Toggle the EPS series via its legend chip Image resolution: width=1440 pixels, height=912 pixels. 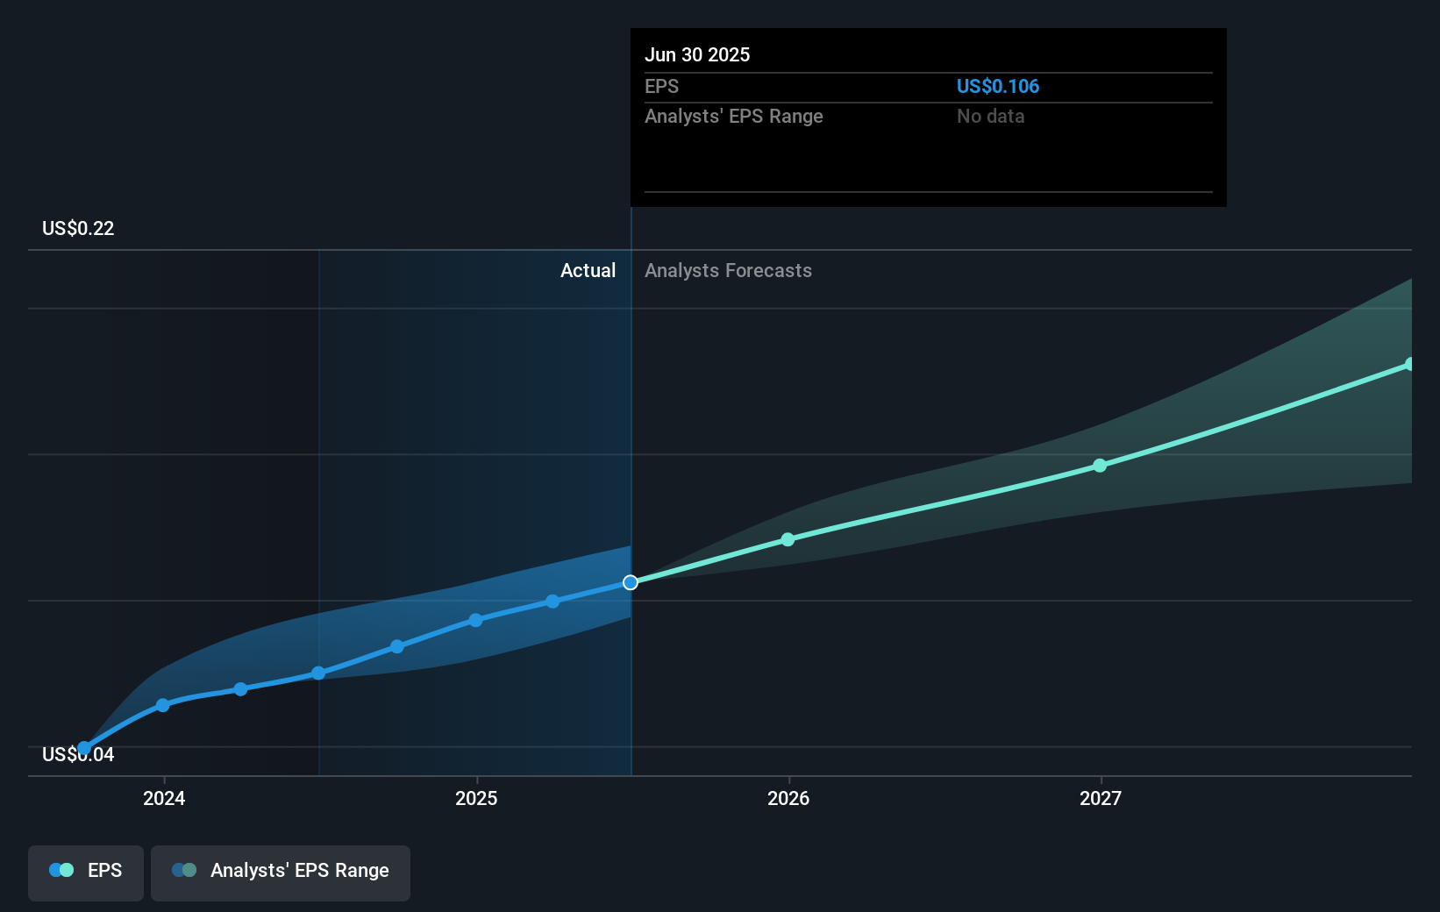(85, 872)
